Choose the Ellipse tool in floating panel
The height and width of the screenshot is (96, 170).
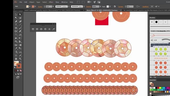tap(41, 29)
